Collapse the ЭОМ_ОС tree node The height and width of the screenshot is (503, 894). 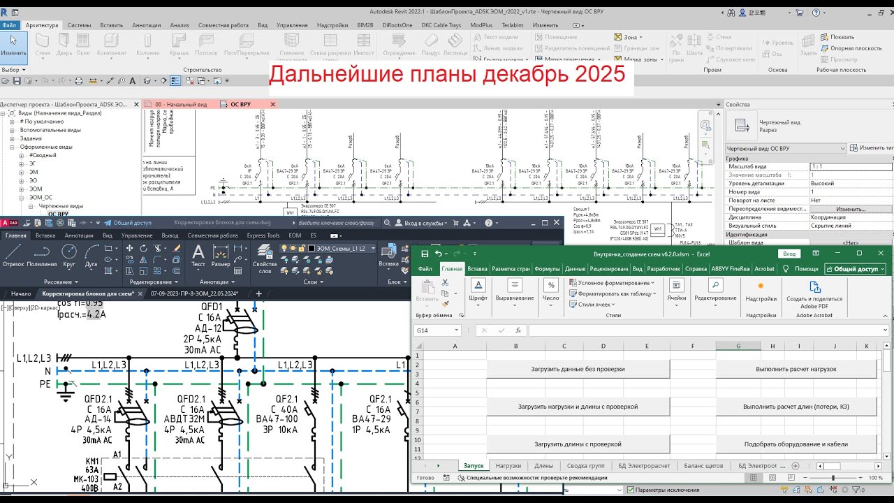pyautogui.click(x=22, y=198)
